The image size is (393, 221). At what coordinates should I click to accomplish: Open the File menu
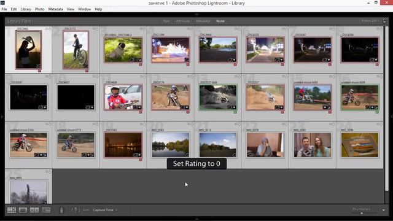coord(4,9)
